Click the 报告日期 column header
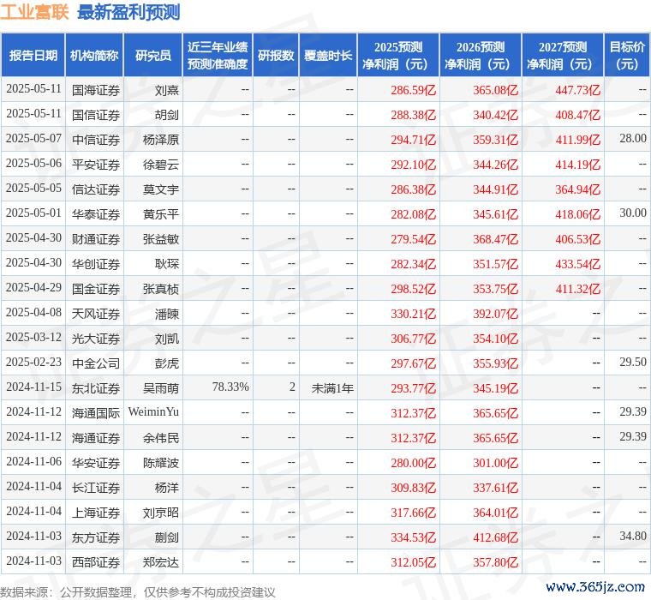 33,55
